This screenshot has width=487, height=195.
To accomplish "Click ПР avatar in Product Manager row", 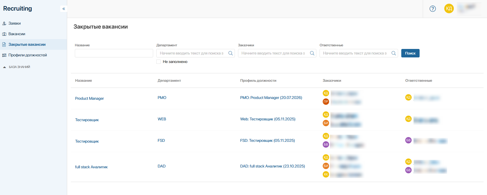I will (326, 102).
